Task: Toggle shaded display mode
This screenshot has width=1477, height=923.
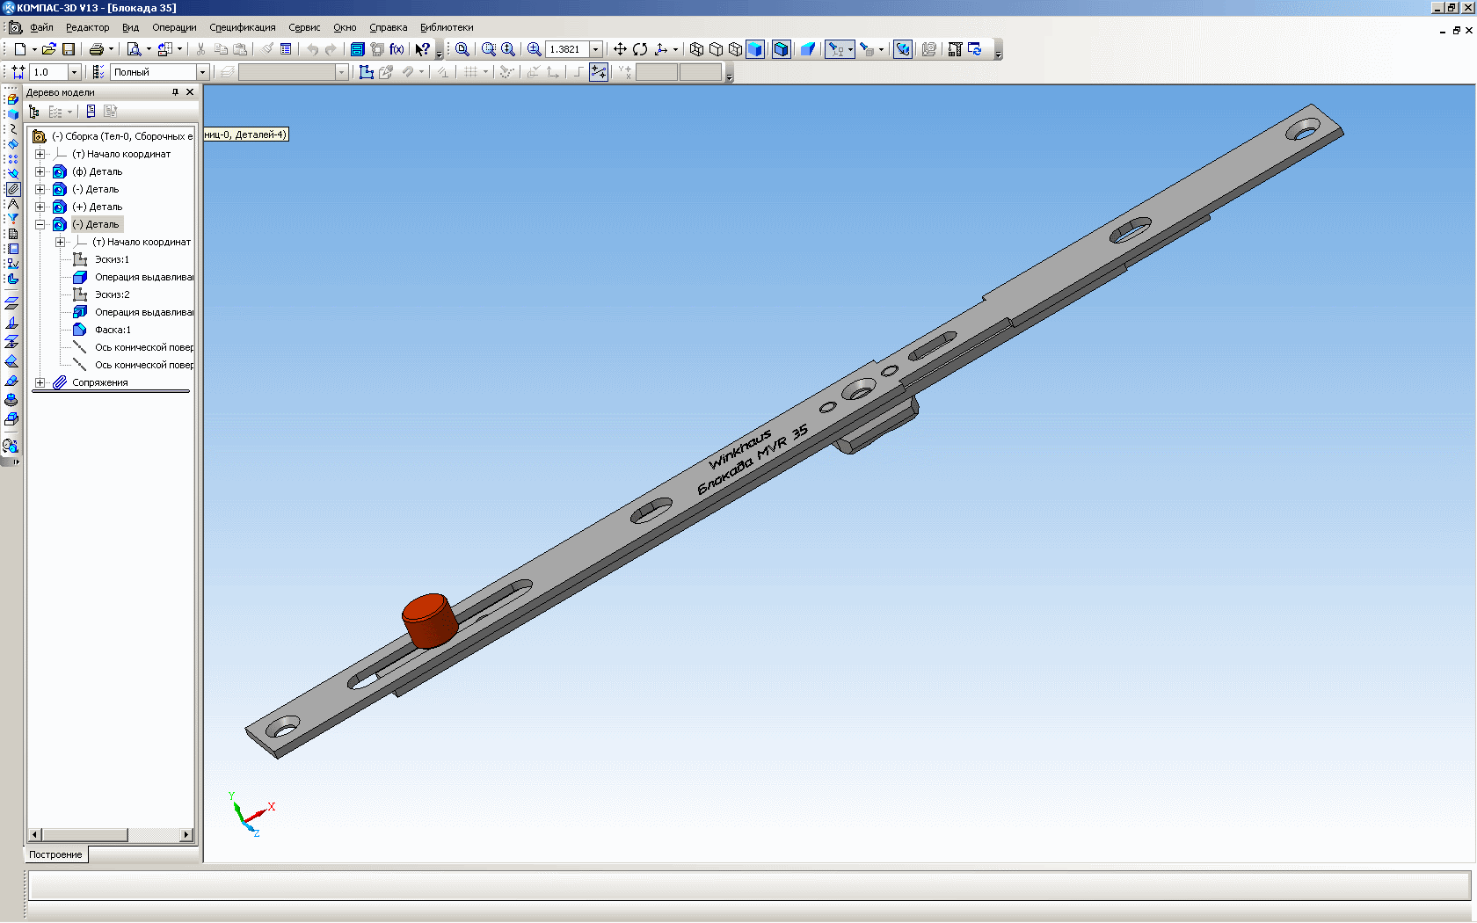Action: tap(754, 49)
